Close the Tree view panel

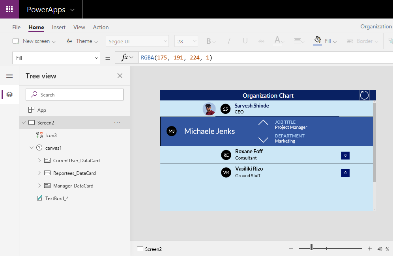pos(120,76)
